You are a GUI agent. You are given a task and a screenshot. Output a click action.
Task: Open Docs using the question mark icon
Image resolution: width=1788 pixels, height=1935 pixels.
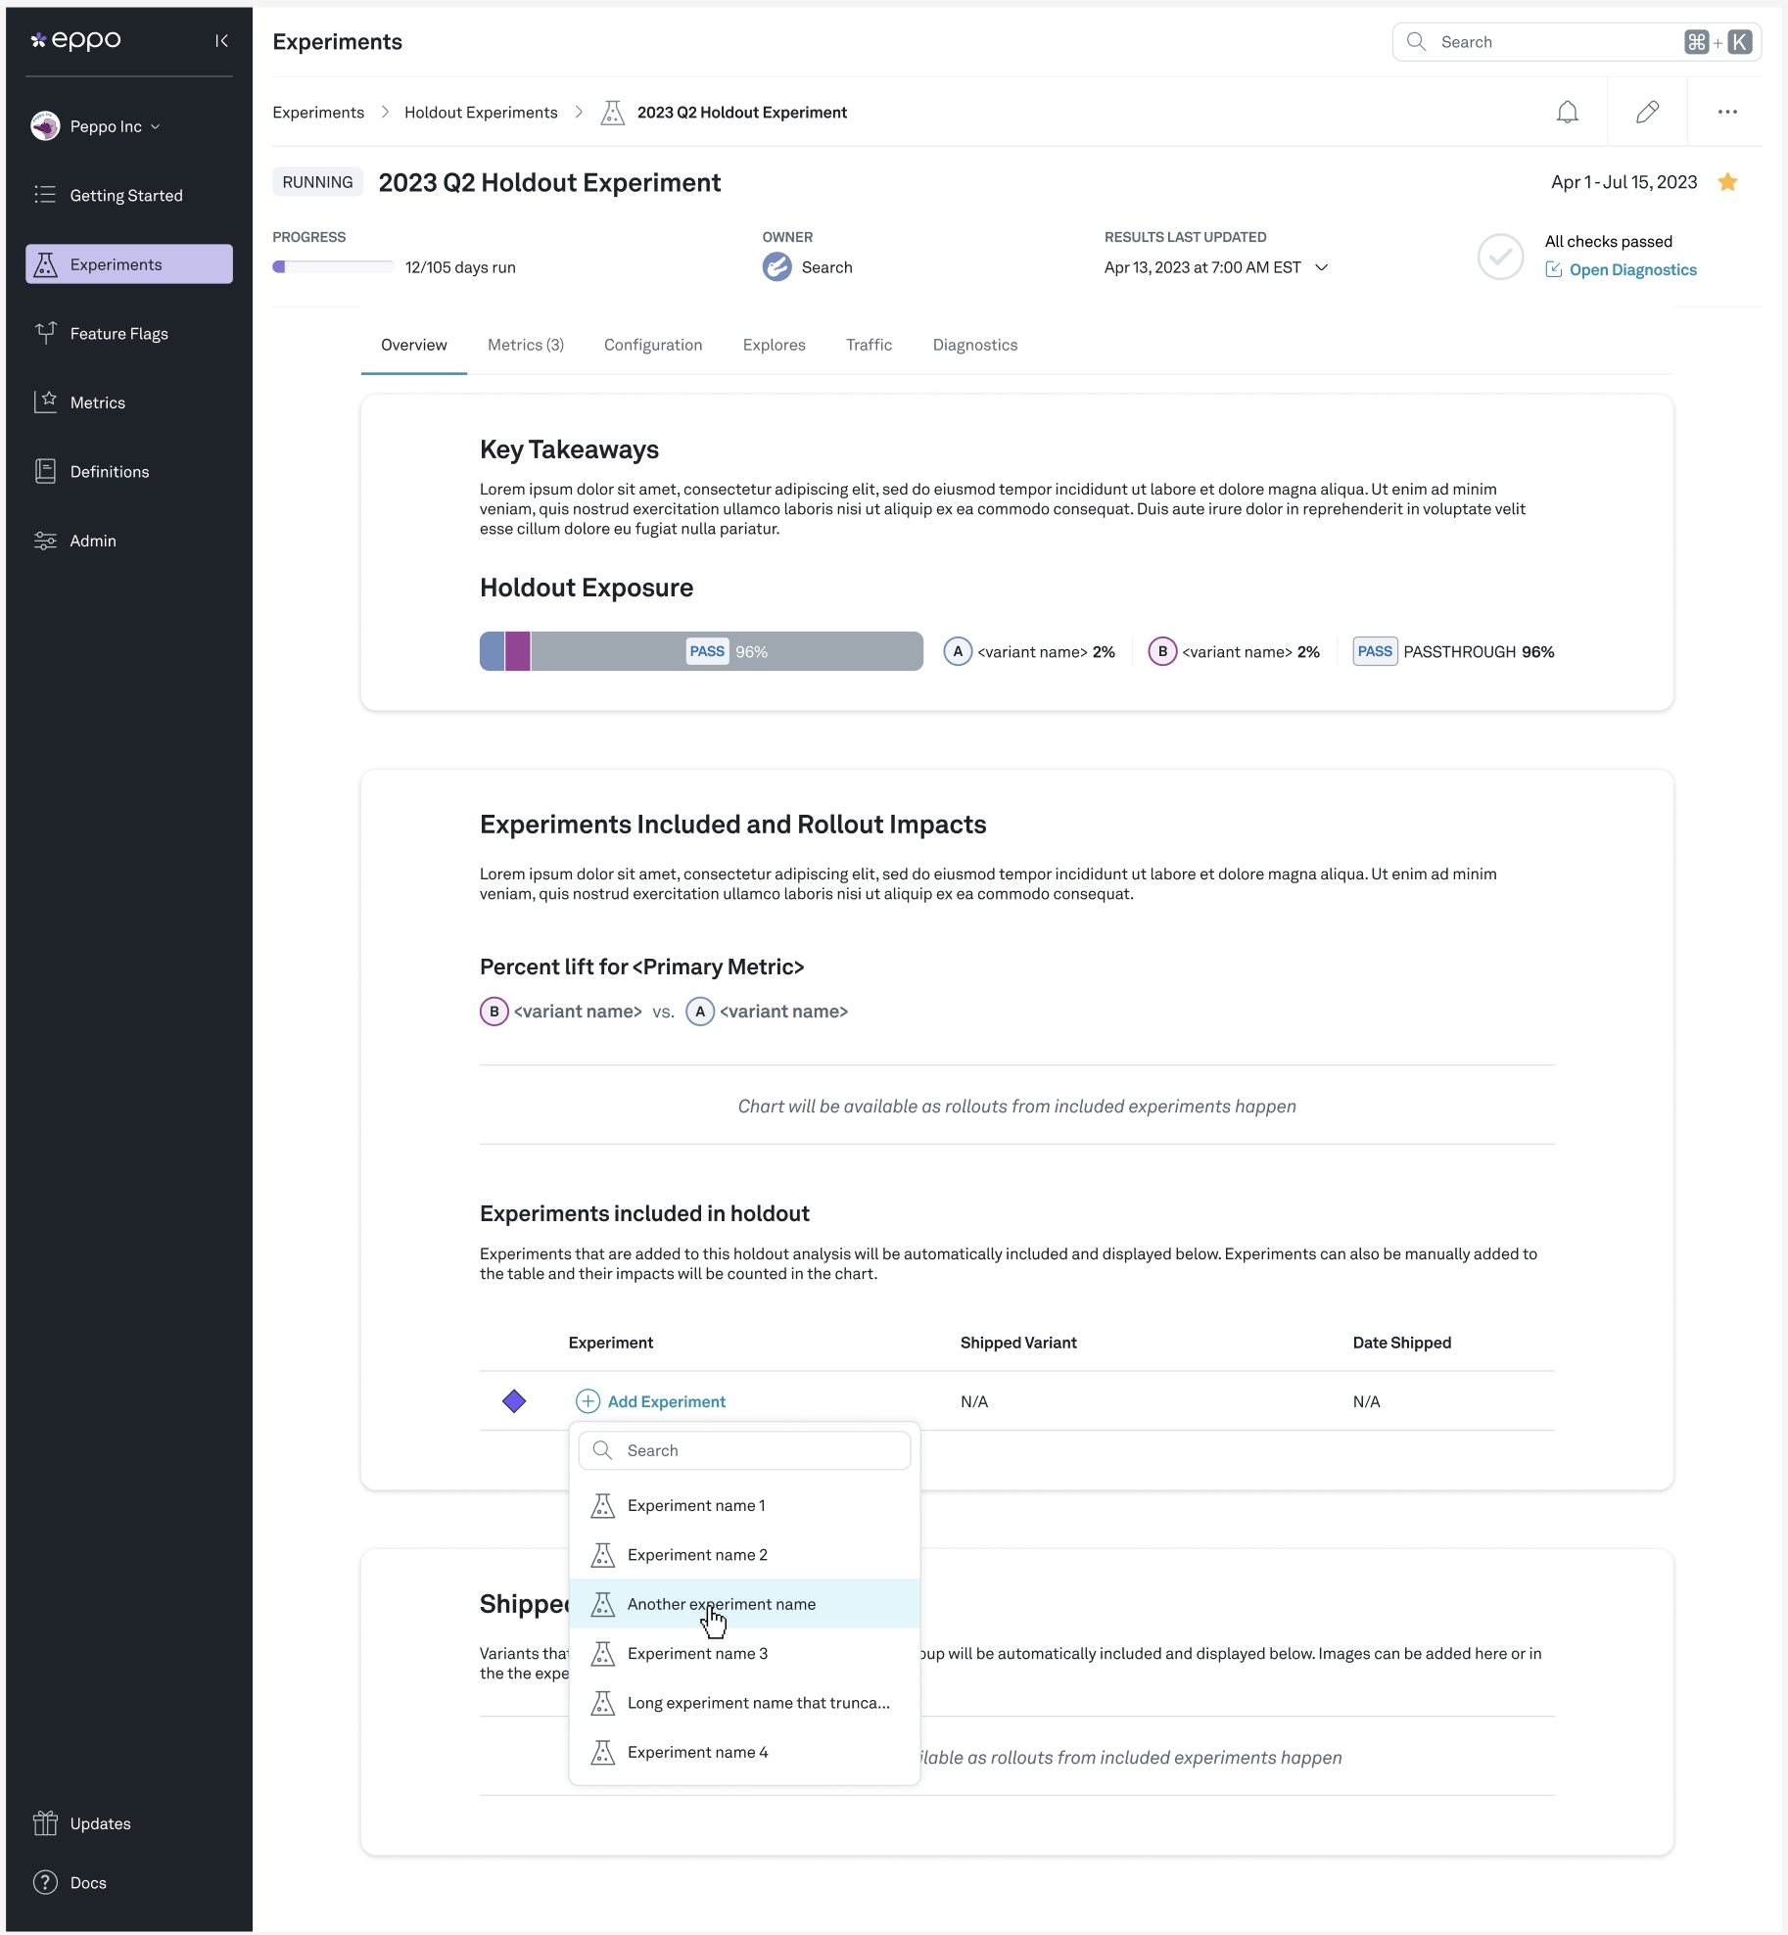click(89, 1882)
